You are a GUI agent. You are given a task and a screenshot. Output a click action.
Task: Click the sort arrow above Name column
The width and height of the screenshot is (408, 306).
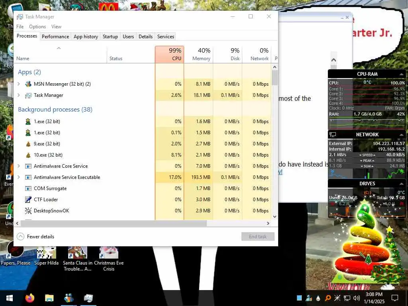click(x=59, y=48)
